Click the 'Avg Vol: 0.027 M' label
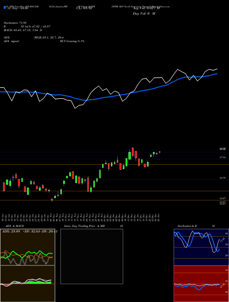229x302 pixels. 146,9
